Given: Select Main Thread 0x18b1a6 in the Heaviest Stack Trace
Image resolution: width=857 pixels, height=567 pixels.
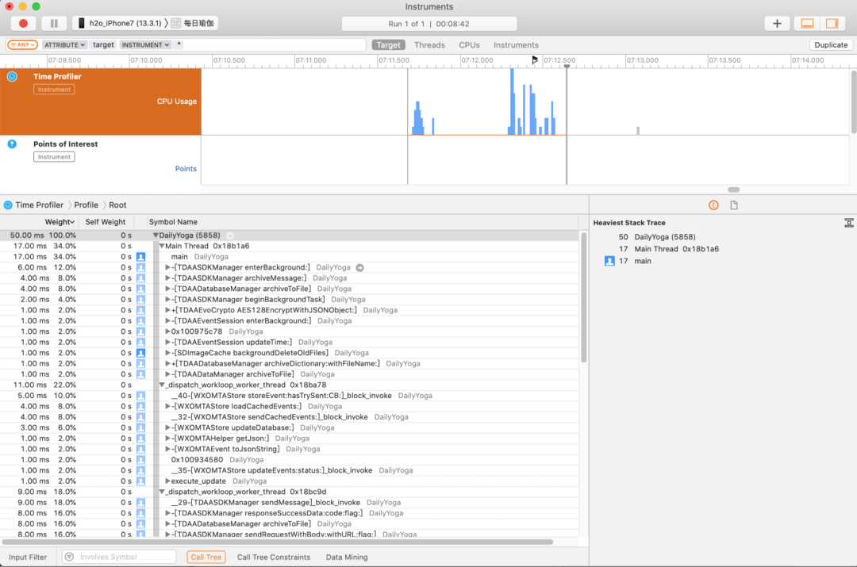Looking at the screenshot, I should pyautogui.click(x=676, y=249).
